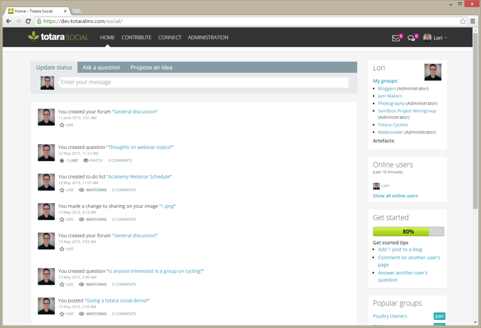The image size is (481, 328).
Task: Click Answer another user's question tip
Action: (x=402, y=276)
